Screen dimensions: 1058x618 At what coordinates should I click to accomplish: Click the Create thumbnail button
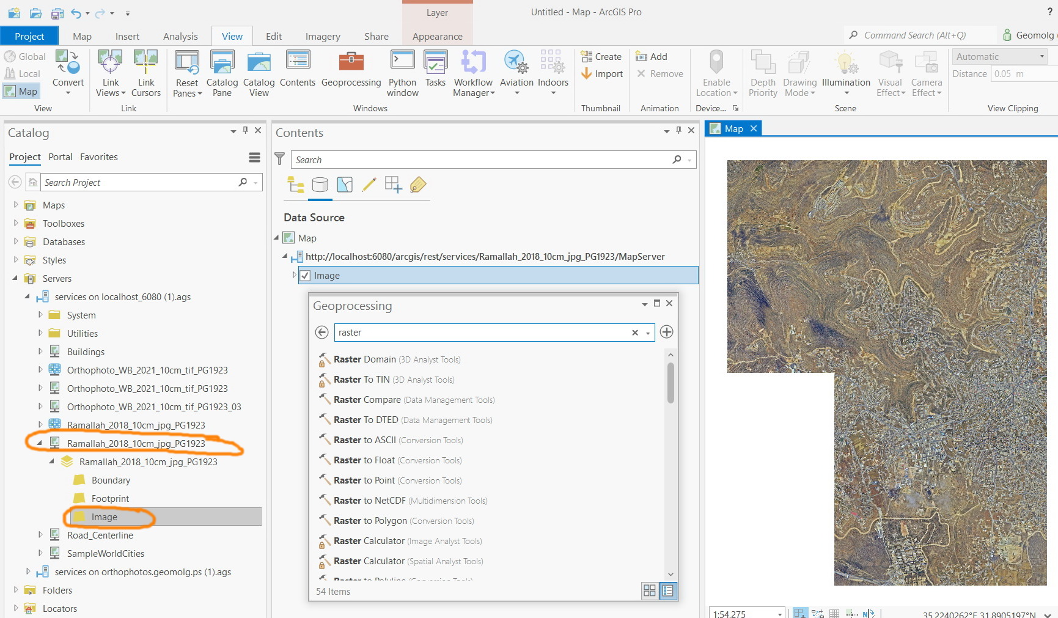[x=601, y=56]
